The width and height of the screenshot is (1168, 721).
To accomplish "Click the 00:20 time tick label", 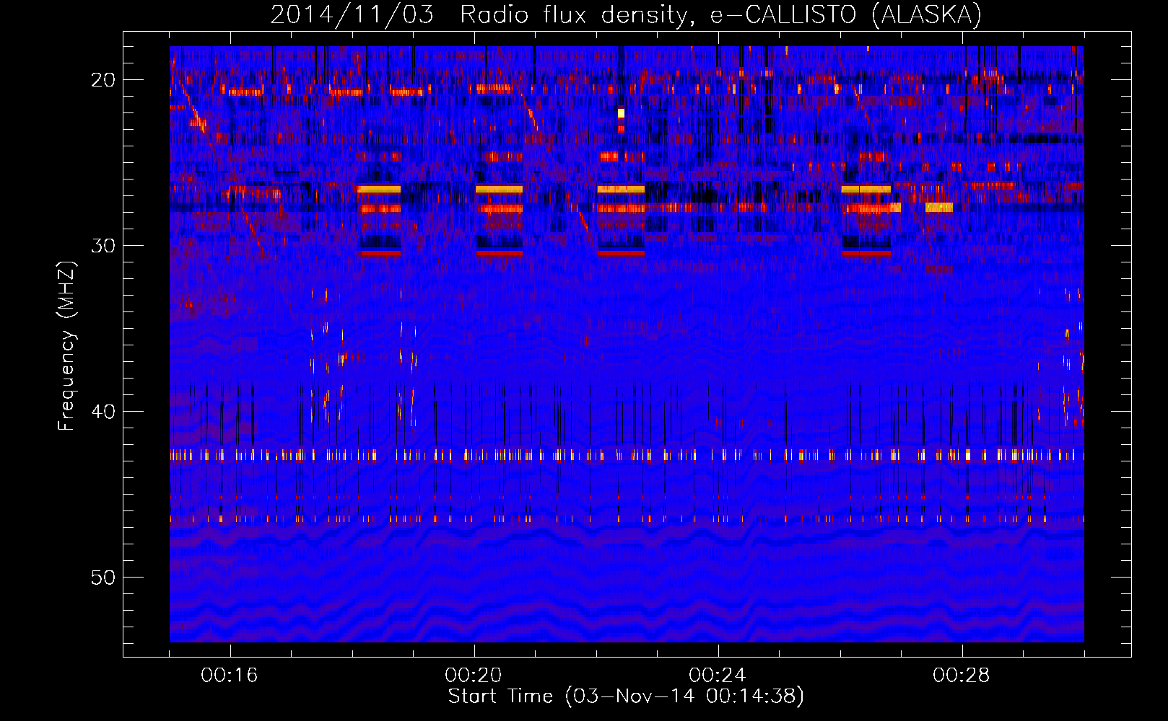I will tap(474, 676).
